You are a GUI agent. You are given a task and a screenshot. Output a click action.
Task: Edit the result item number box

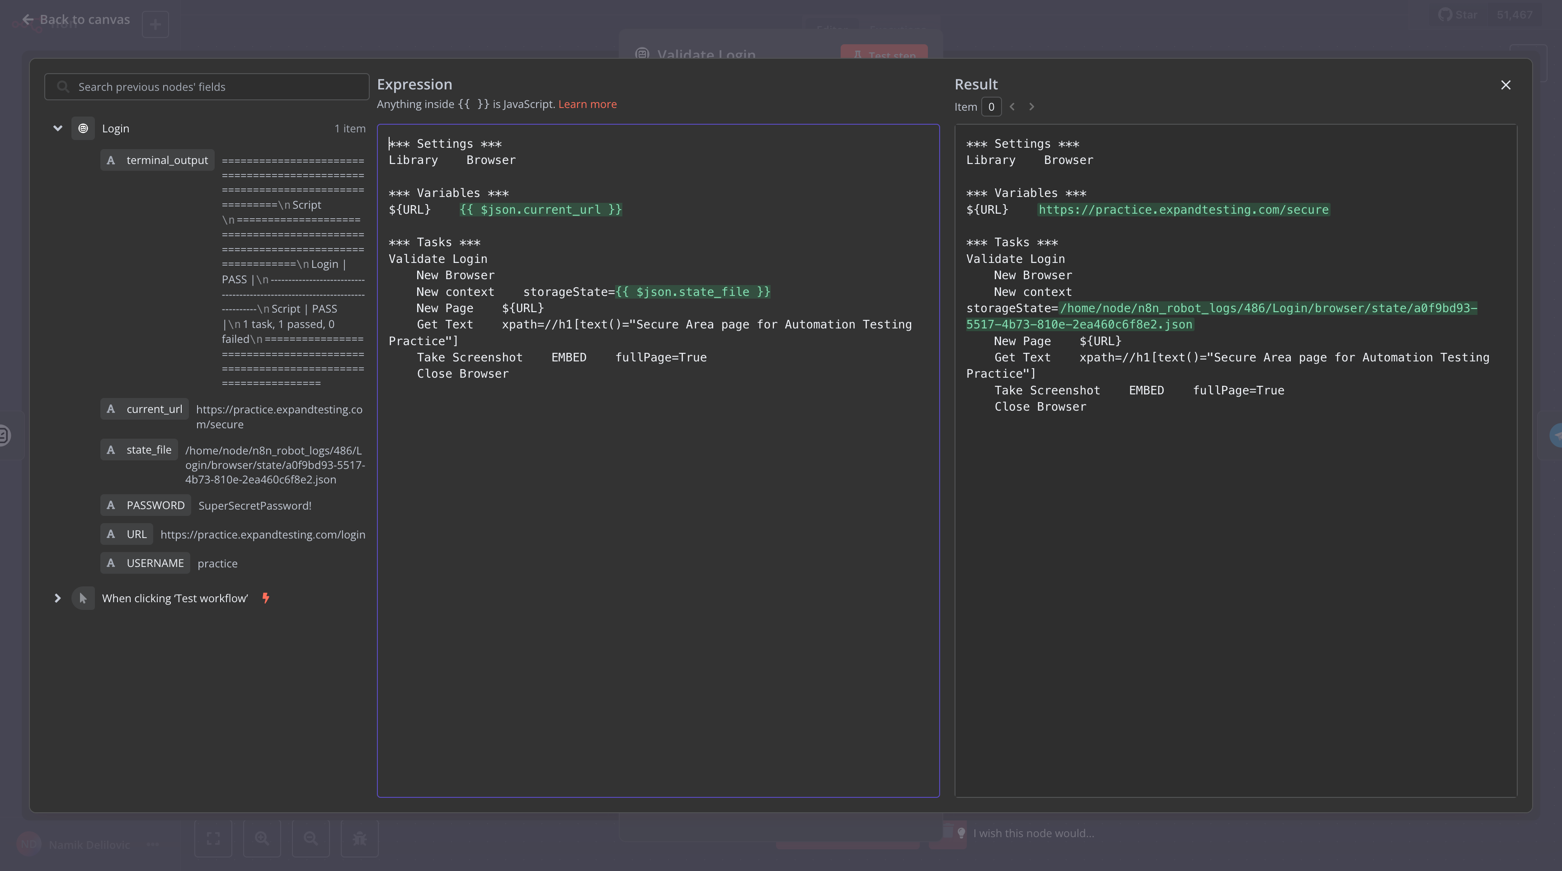point(991,107)
